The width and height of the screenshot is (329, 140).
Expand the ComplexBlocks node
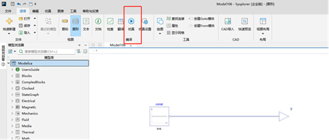(12, 82)
